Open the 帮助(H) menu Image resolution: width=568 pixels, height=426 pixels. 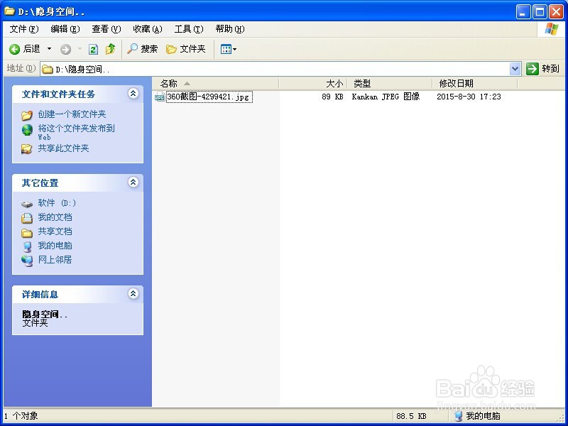pos(230,29)
